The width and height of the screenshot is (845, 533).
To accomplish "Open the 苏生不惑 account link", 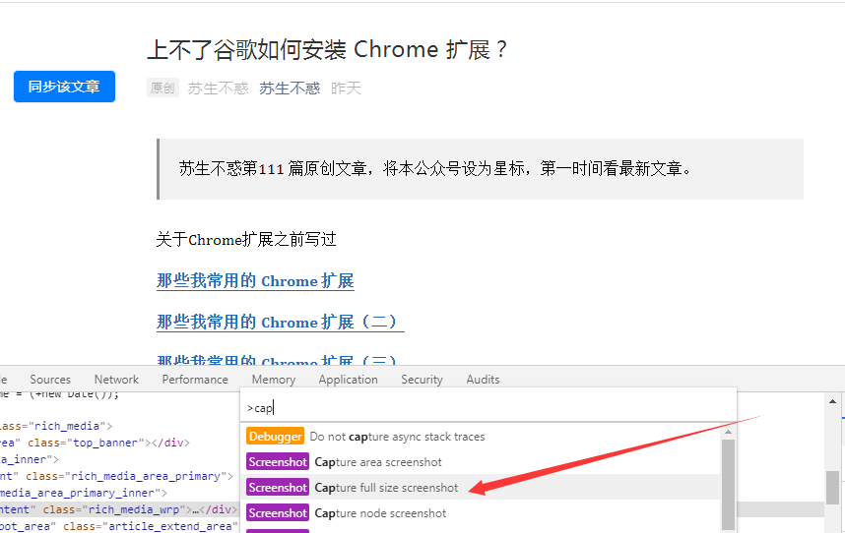I will 290,89.
